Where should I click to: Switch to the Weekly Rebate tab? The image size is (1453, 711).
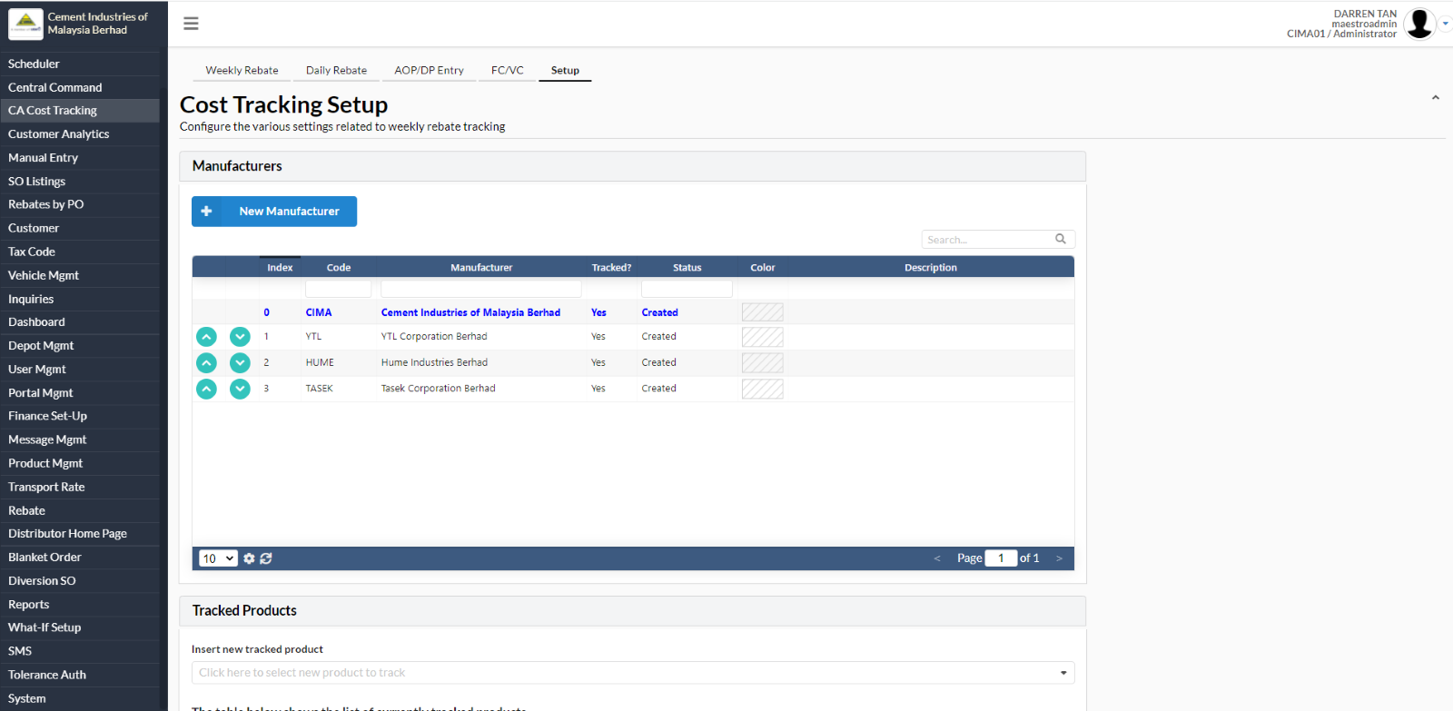pyautogui.click(x=242, y=70)
